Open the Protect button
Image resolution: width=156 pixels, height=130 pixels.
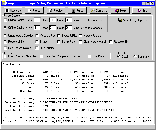coord(34,11)
